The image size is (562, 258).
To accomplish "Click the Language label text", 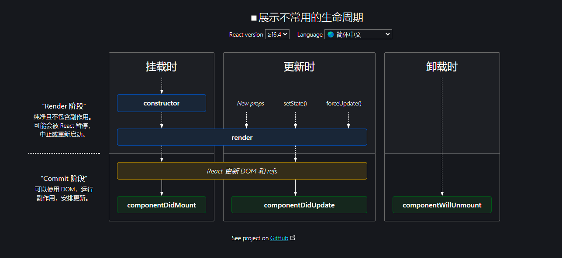I will click(310, 34).
